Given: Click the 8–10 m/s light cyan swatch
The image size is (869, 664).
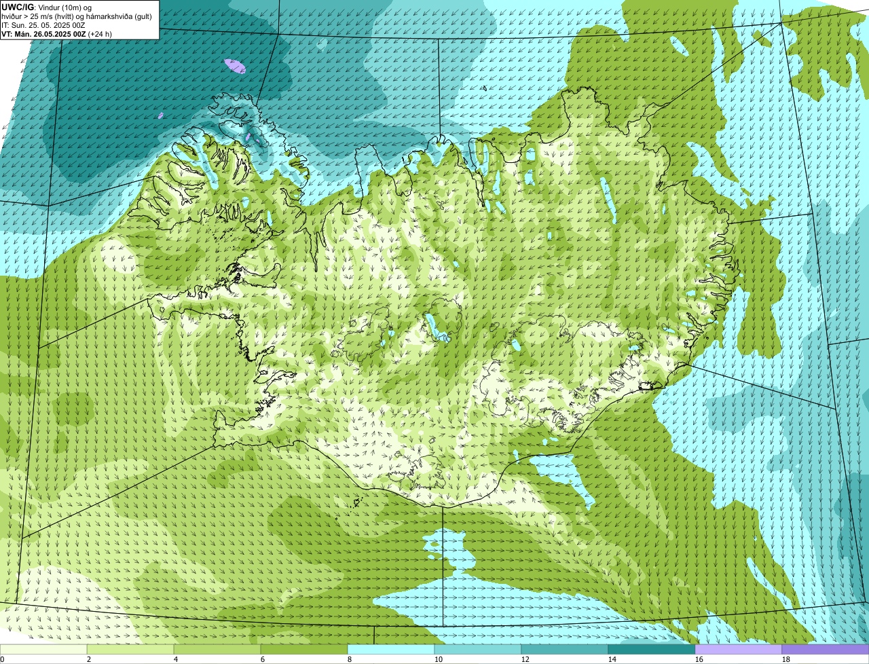Looking at the screenshot, I should [x=391, y=649].
